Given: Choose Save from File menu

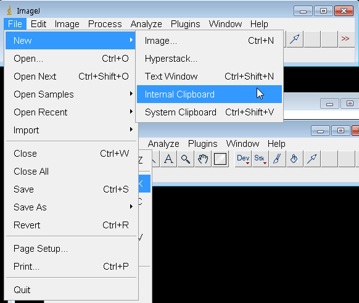Looking at the screenshot, I should tap(71, 189).
